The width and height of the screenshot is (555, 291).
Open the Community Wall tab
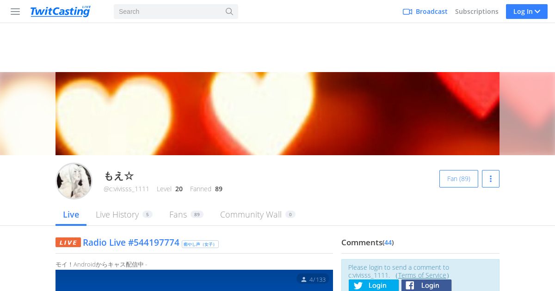[x=258, y=215]
